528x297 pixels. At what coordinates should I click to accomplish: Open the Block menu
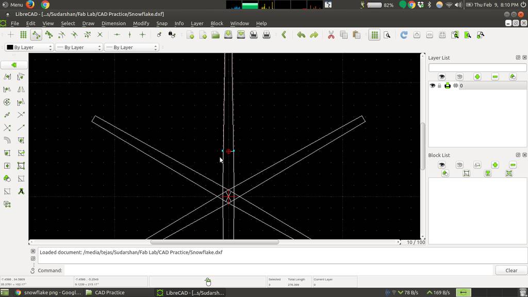217,23
